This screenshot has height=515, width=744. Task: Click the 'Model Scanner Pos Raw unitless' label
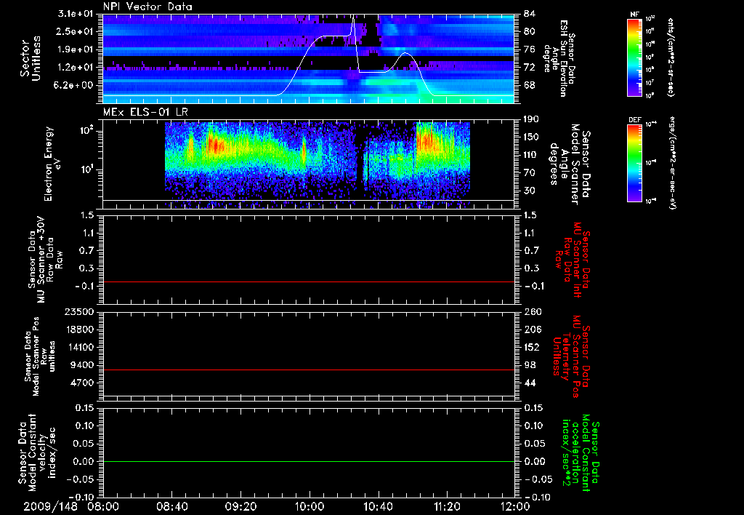(39, 356)
